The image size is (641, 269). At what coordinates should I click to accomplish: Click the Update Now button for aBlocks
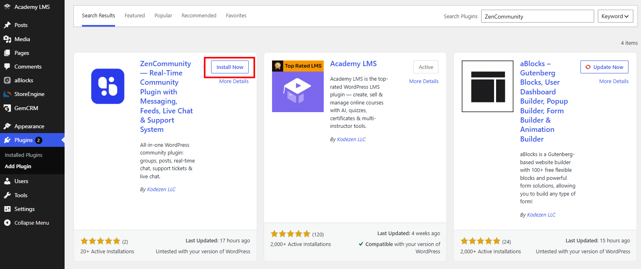pos(604,67)
